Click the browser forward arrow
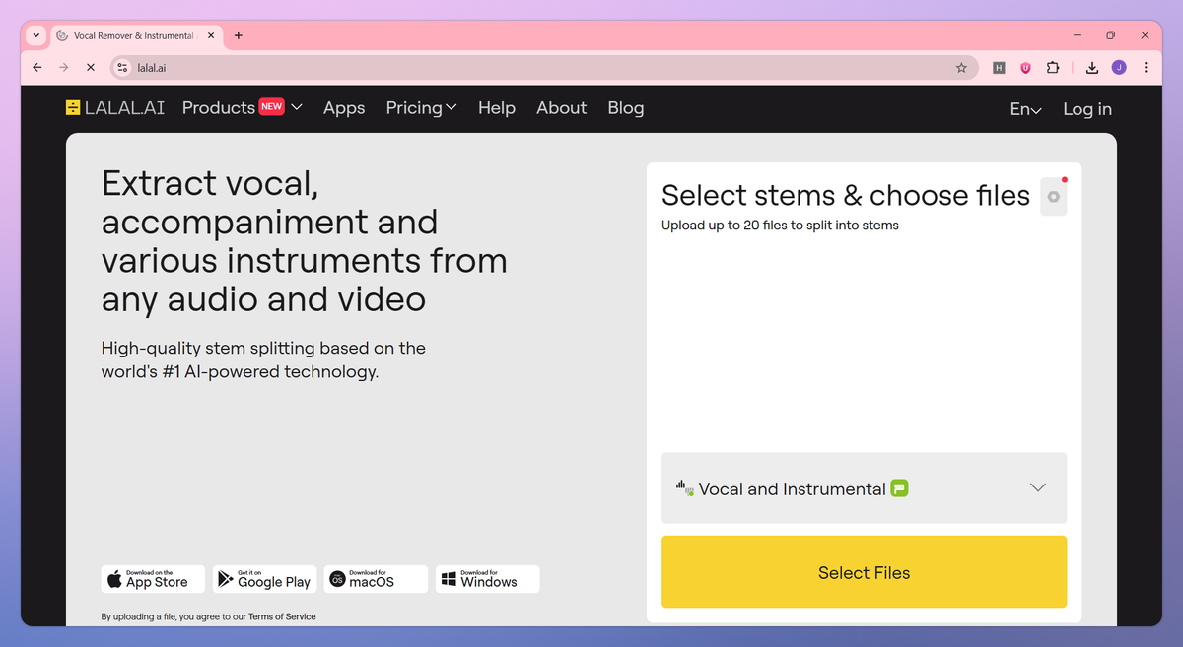The width and height of the screenshot is (1183, 647). pyautogui.click(x=63, y=67)
